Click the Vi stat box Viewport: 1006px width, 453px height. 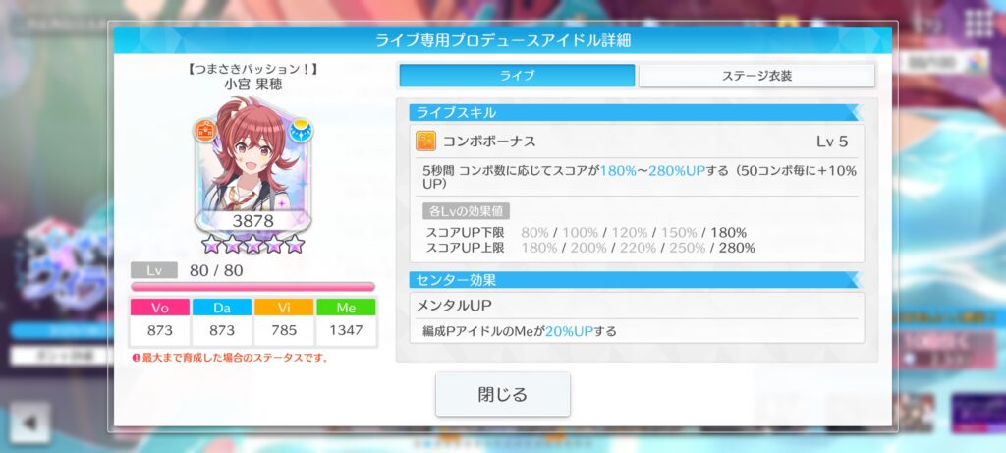coord(284,321)
